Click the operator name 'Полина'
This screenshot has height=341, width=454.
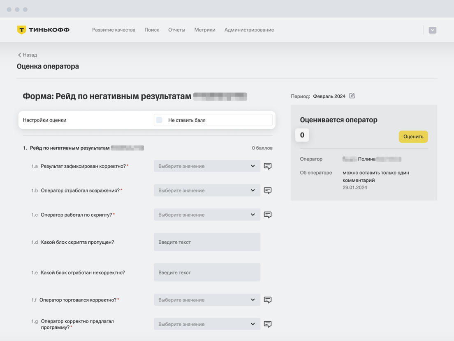(x=366, y=159)
